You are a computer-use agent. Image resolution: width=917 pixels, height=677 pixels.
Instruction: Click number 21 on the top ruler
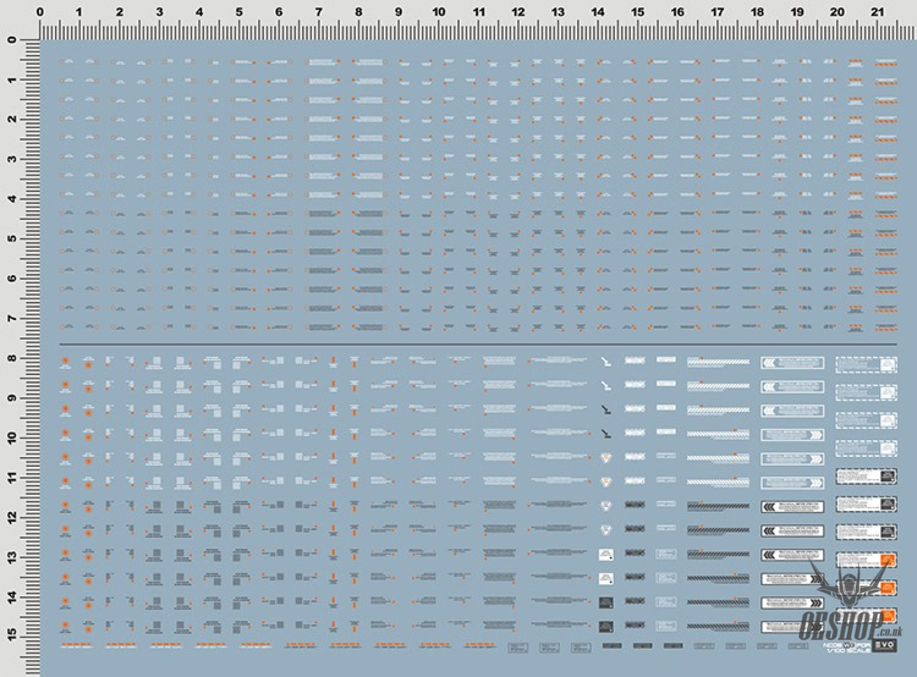877,12
